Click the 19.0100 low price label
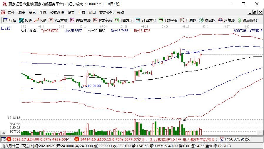 (94, 86)
